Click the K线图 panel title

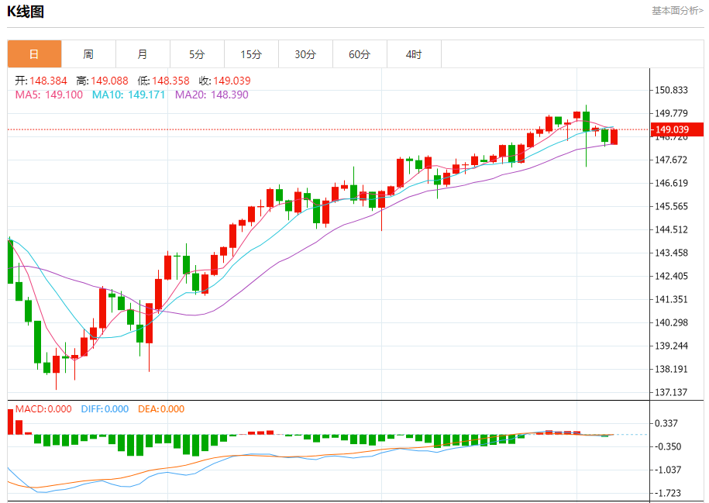tap(26, 12)
